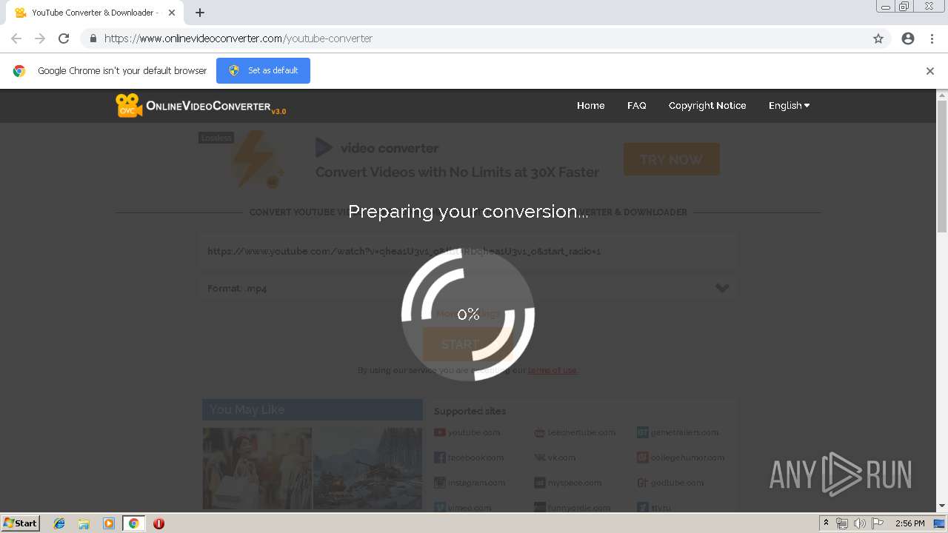Click the network tray icon
The height and width of the screenshot is (533, 948).
point(842,523)
